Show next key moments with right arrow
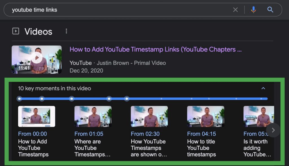Screen dimensions: 289x166 [273, 130]
